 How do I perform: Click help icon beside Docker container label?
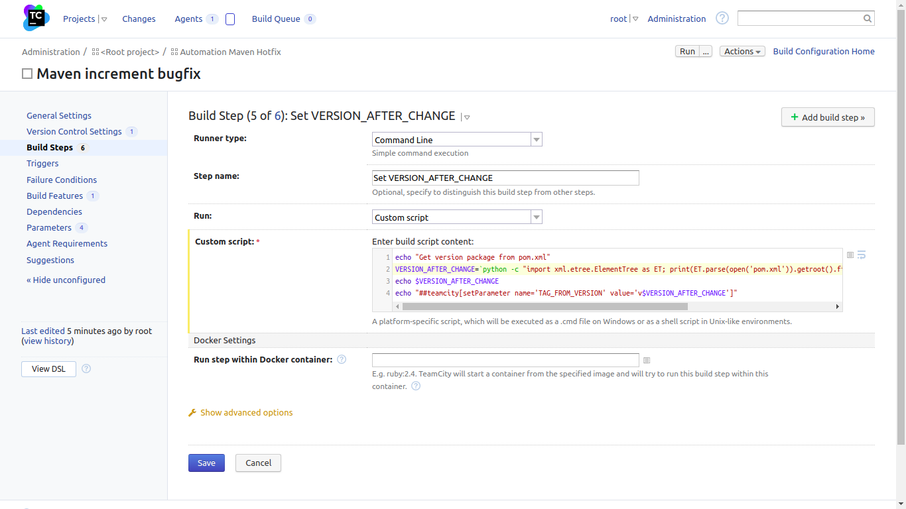[x=342, y=360]
